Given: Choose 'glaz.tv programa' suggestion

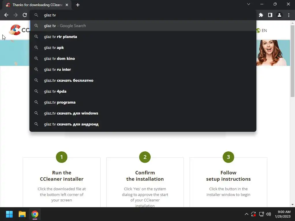Looking at the screenshot, I should [143, 102].
